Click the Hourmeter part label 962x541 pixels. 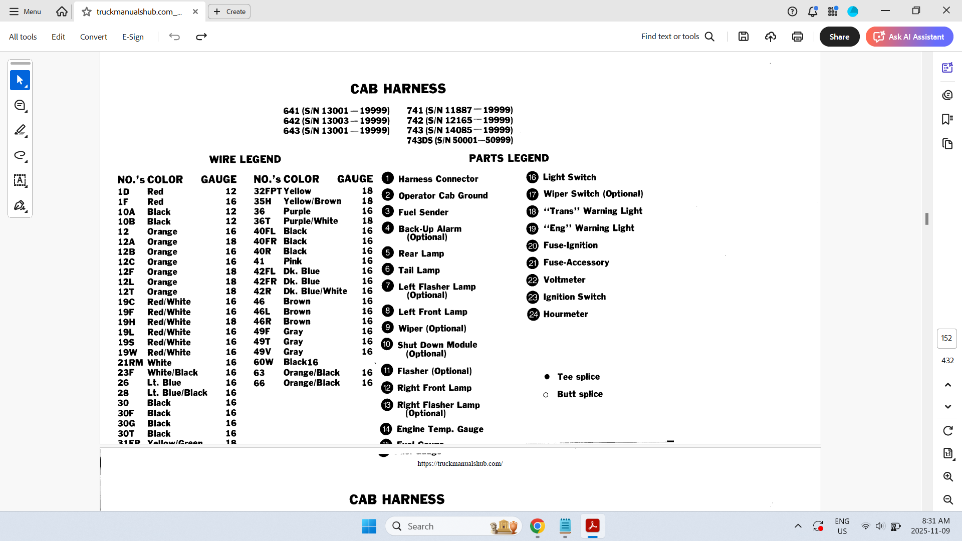click(x=566, y=314)
